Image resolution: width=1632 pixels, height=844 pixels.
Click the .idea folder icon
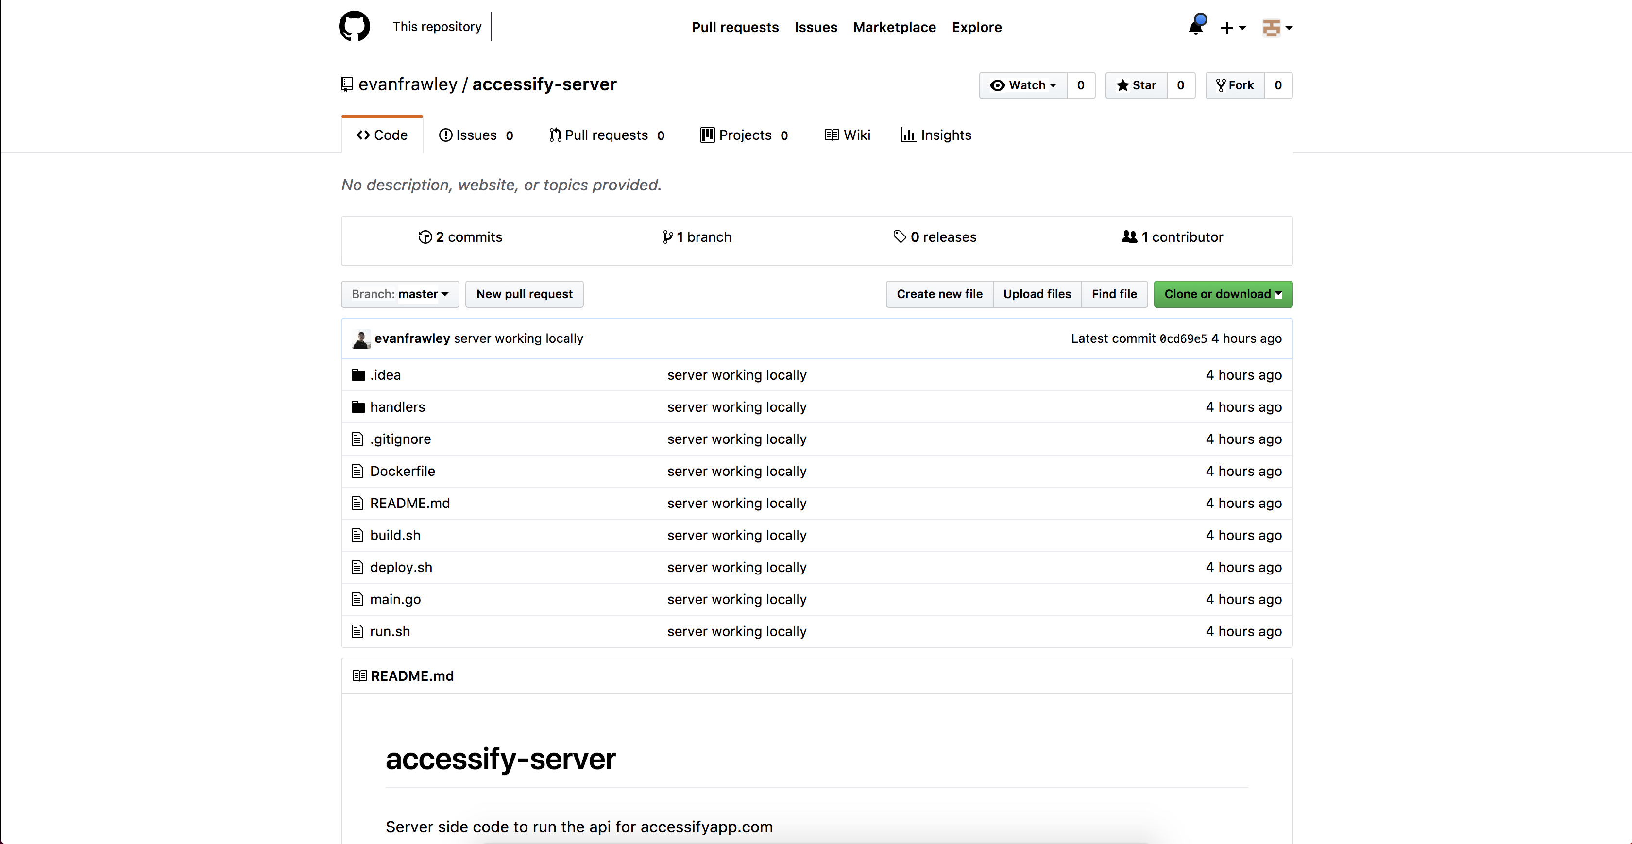tap(358, 375)
